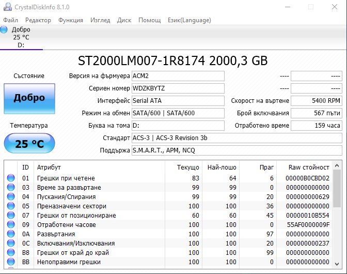Select the blue status orb for disk D:

(x=4, y=29)
